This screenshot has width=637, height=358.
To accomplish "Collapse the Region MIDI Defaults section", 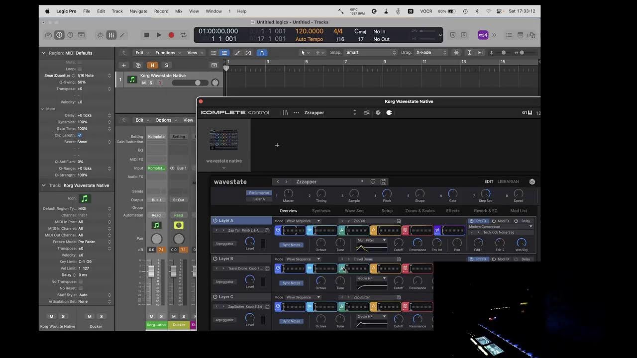I will [x=43, y=53].
